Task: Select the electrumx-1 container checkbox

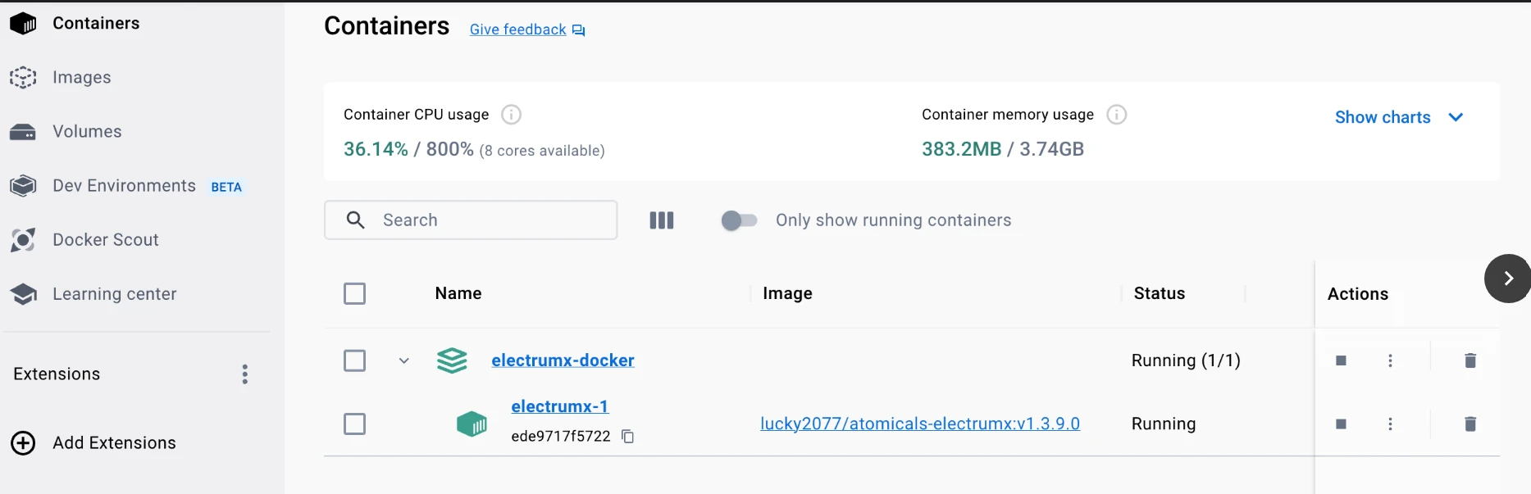Action: (x=354, y=424)
